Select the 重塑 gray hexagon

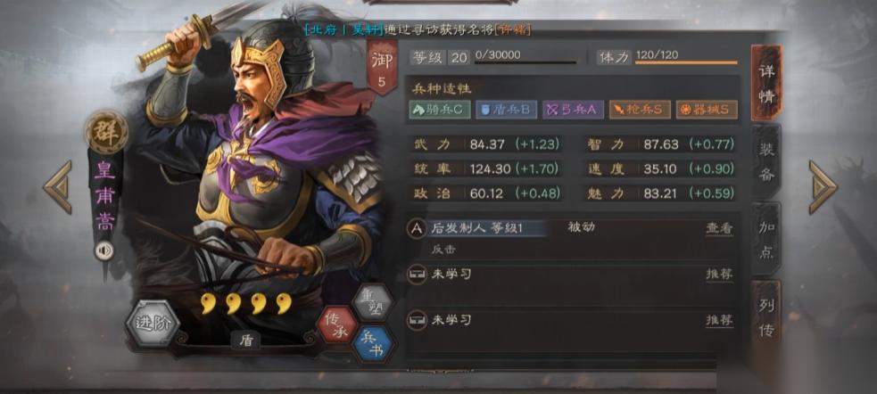click(x=374, y=302)
